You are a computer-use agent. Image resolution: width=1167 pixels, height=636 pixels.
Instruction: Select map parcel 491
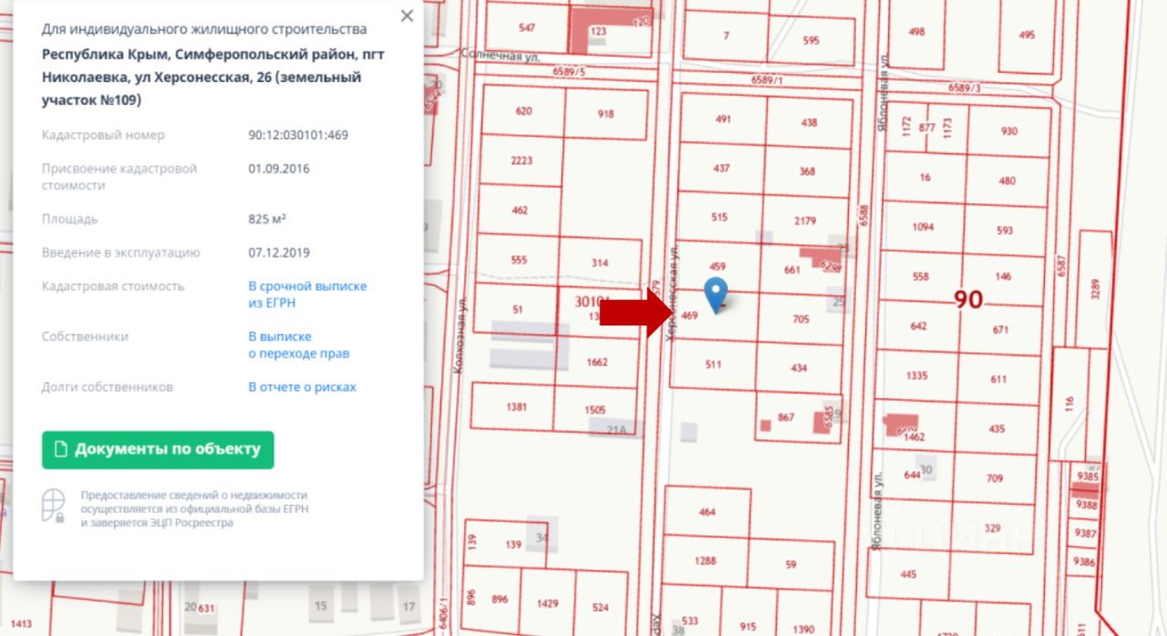(x=723, y=119)
